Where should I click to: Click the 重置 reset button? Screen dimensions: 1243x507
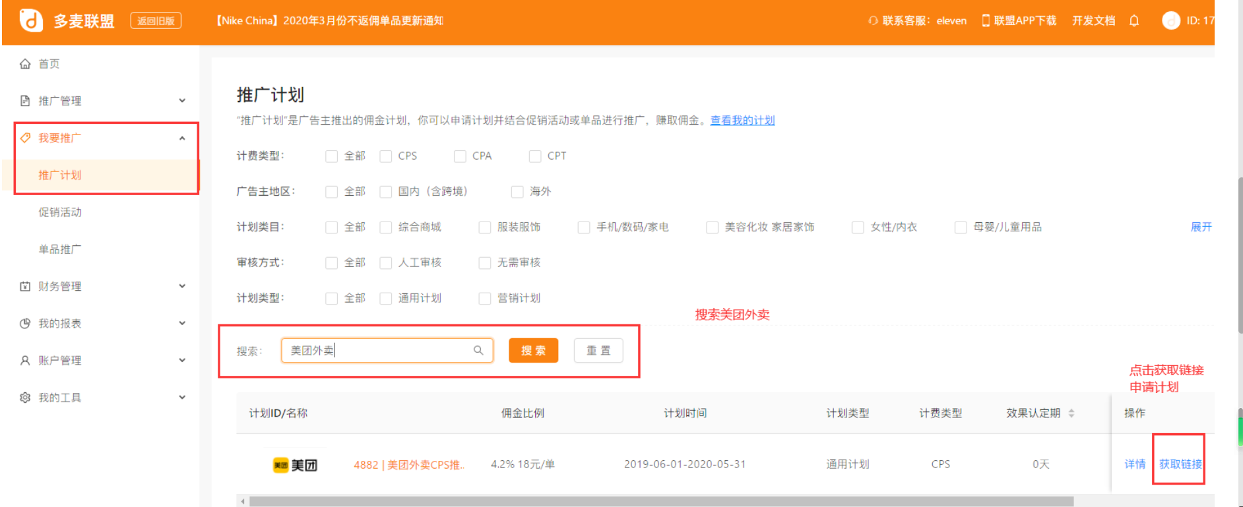point(598,350)
